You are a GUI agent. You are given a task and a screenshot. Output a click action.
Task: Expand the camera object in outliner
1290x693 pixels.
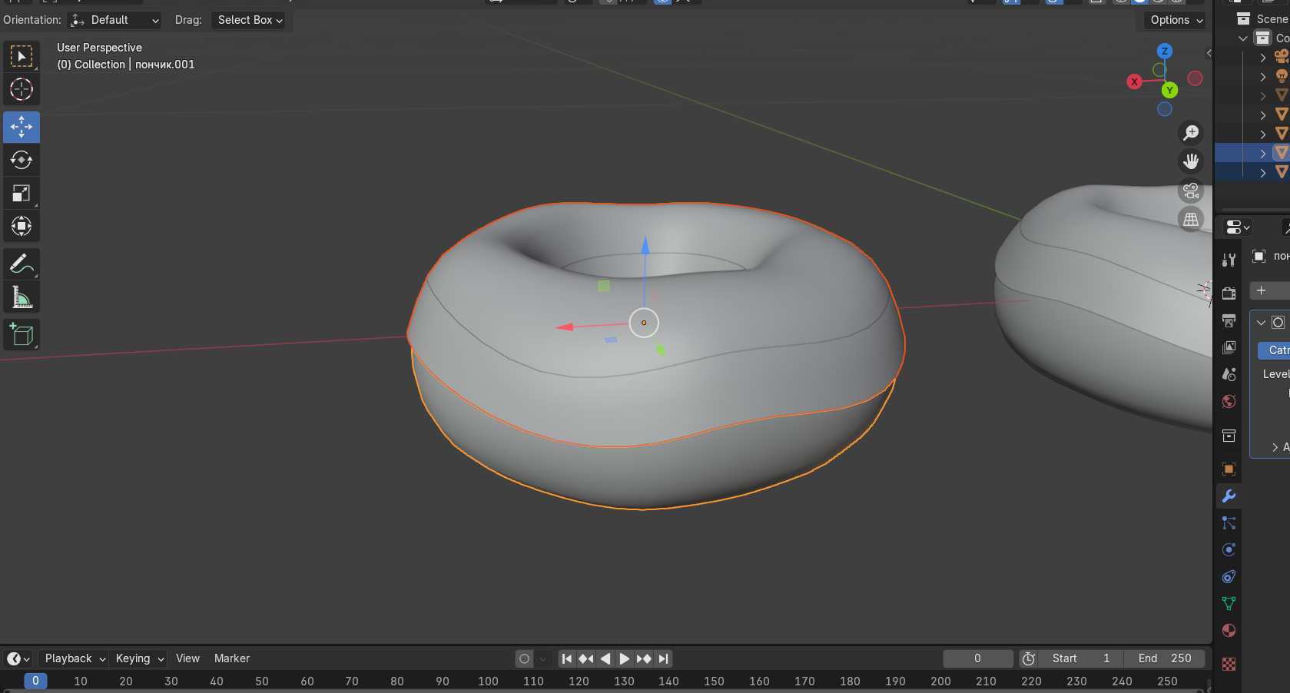coord(1262,58)
